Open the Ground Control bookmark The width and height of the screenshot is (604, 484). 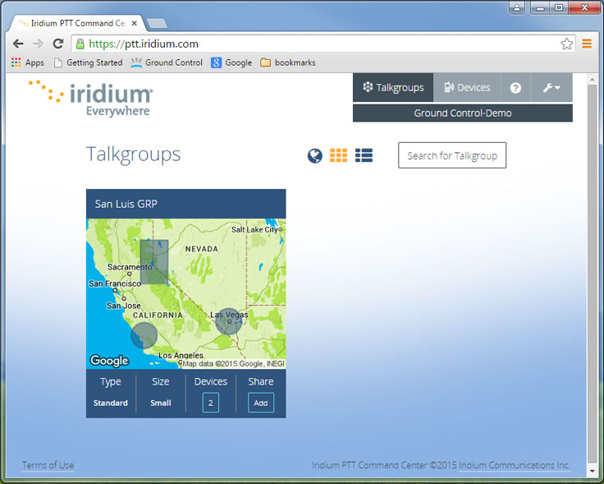tap(167, 62)
